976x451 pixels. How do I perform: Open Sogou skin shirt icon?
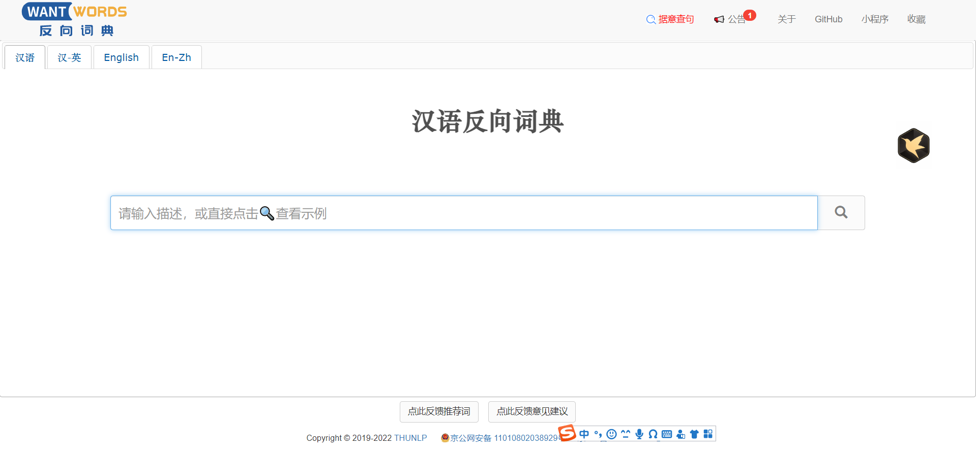pyautogui.click(x=694, y=434)
